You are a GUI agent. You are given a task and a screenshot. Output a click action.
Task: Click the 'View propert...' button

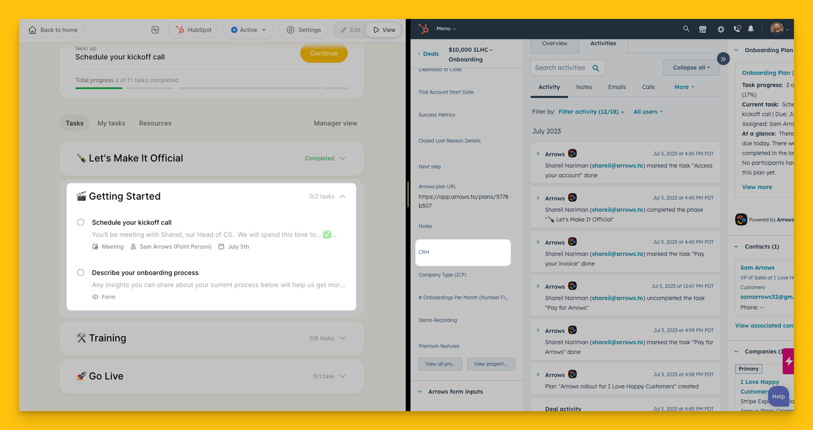pyautogui.click(x=491, y=364)
